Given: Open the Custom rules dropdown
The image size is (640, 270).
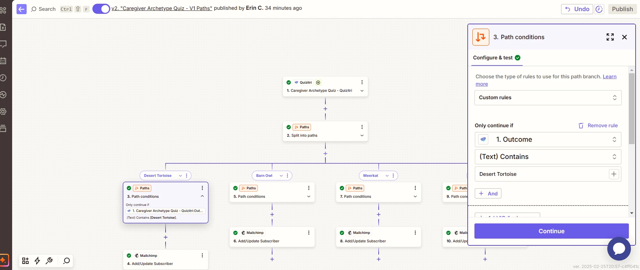Looking at the screenshot, I should (x=548, y=98).
